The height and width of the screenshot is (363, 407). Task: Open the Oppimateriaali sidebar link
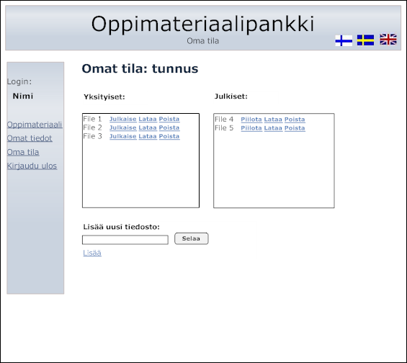click(x=35, y=125)
